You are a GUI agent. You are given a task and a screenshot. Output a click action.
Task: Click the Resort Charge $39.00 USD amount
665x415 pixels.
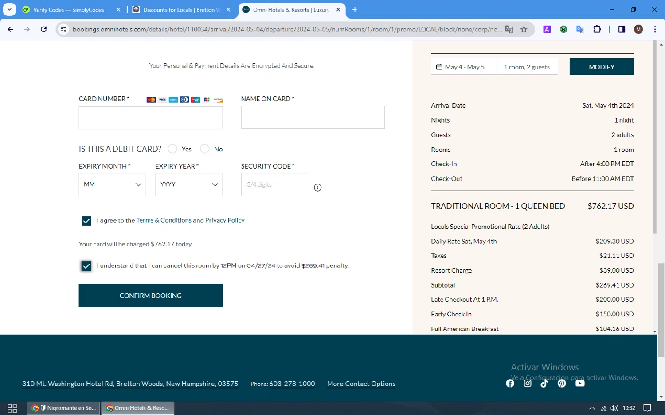(x=616, y=270)
